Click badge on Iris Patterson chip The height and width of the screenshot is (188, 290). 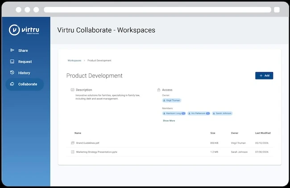pos(208,114)
